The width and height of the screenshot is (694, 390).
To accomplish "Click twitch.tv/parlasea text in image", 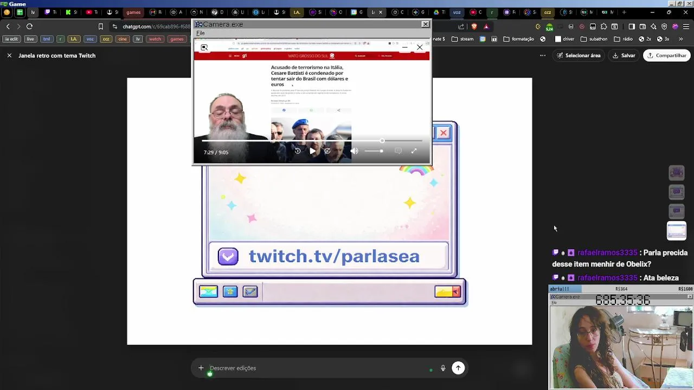I will [x=334, y=256].
